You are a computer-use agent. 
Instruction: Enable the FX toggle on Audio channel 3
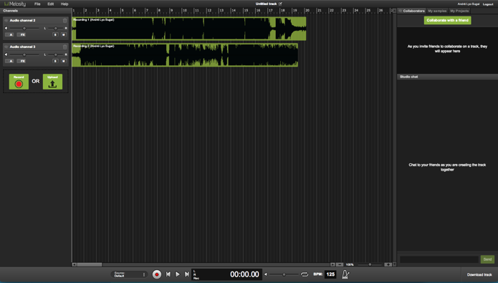point(21,61)
